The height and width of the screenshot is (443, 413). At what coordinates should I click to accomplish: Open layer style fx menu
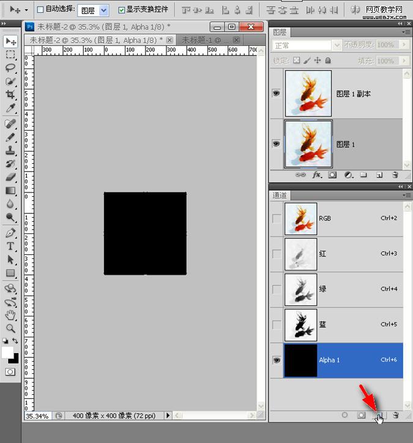click(317, 175)
